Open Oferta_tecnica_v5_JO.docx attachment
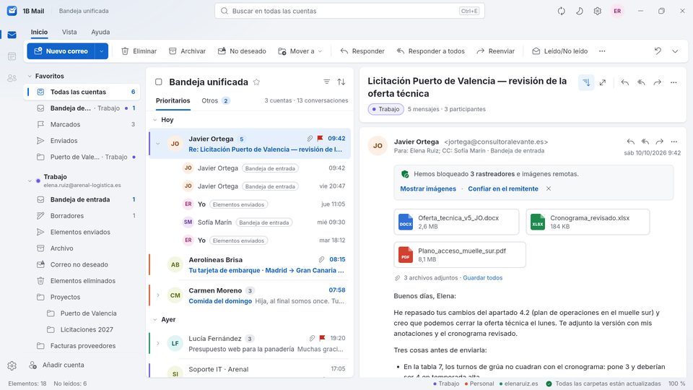Screen dimensions: 693x390 tap(456, 222)
